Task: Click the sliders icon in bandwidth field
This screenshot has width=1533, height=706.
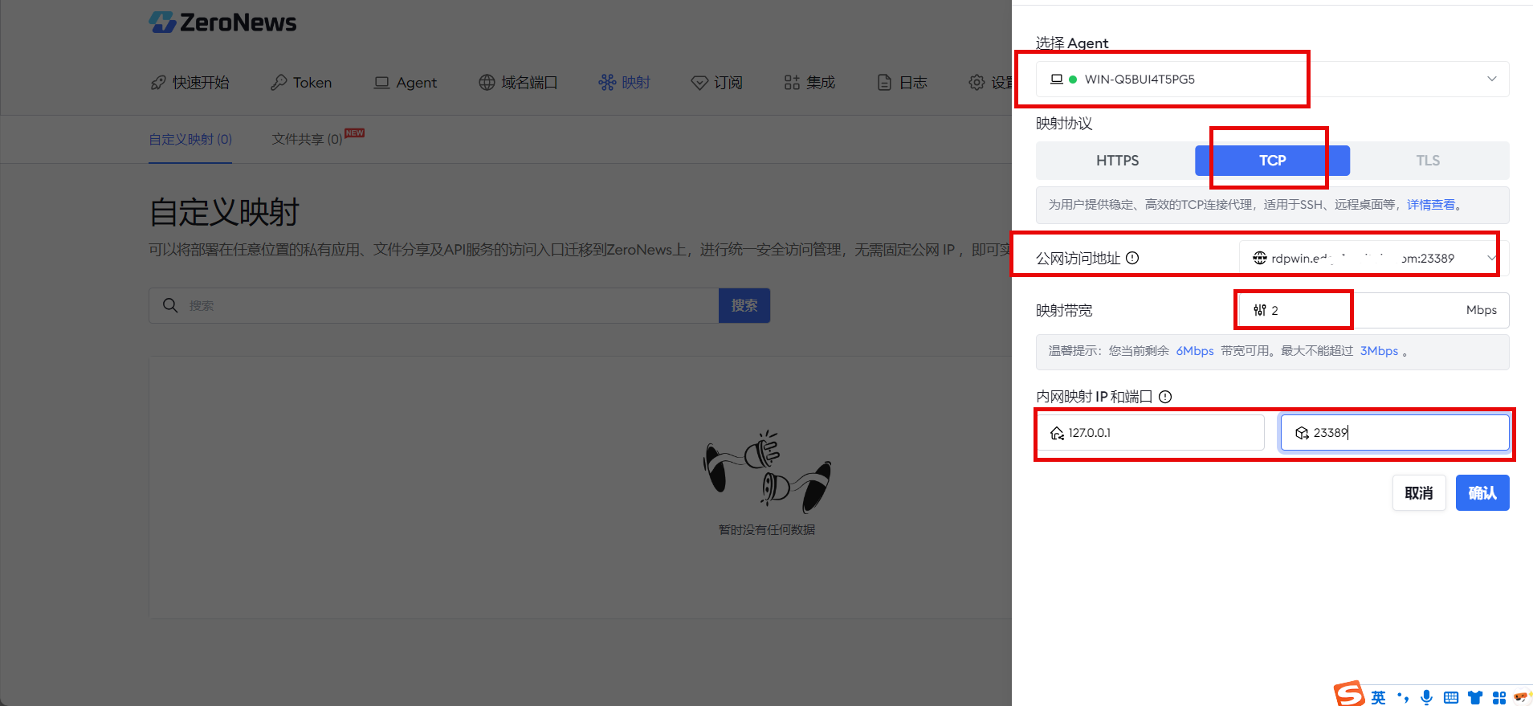Action: [1260, 310]
